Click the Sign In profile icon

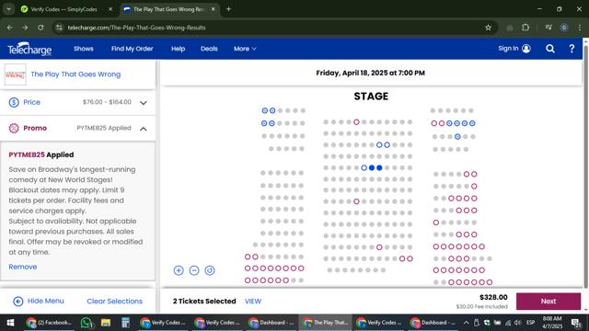point(526,49)
